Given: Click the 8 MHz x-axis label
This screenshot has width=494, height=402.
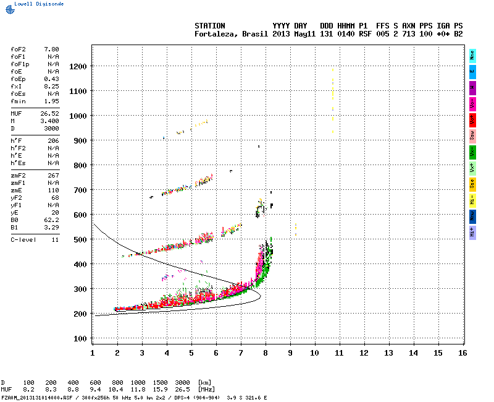Looking at the screenshot, I should click(x=266, y=353).
